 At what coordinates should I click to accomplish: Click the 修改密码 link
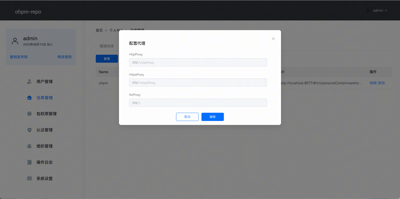64,57
